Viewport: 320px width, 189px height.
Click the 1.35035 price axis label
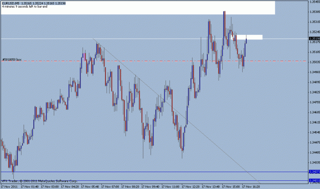pyautogui.click(x=315, y=62)
